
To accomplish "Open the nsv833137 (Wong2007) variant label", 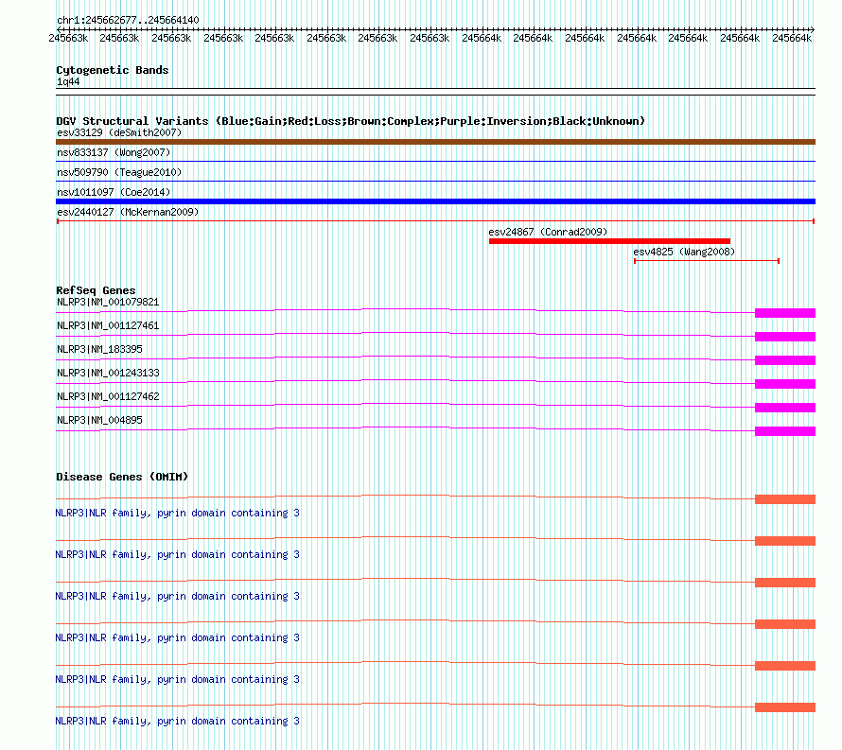I will click(x=114, y=152).
